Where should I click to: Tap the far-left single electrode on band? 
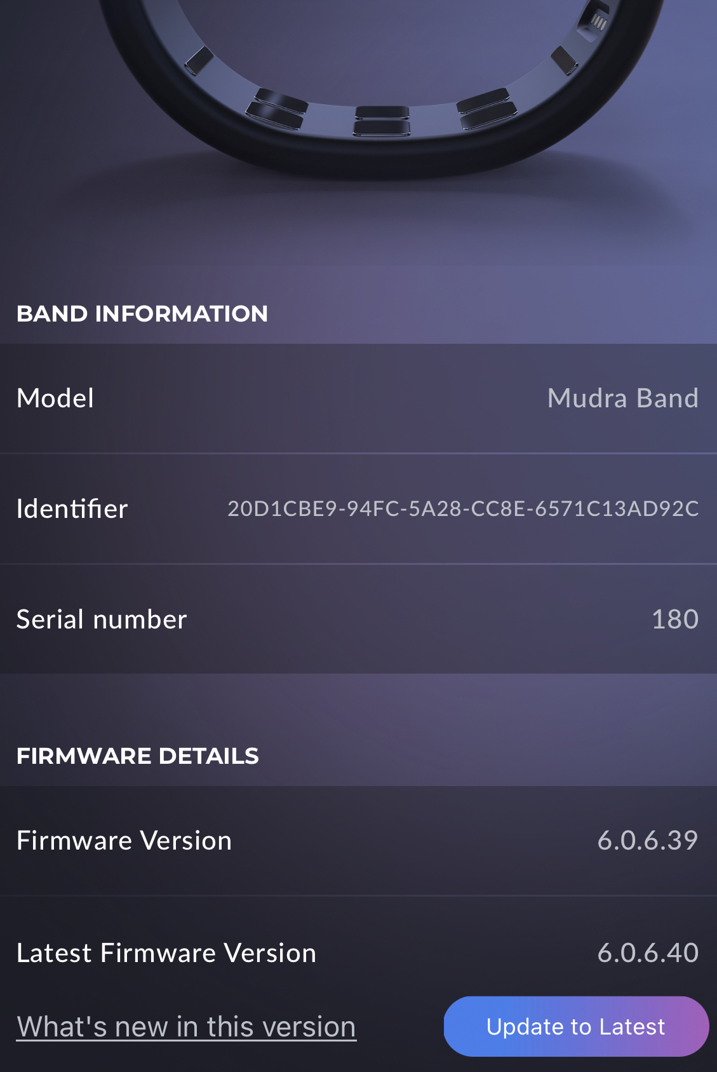click(x=199, y=60)
